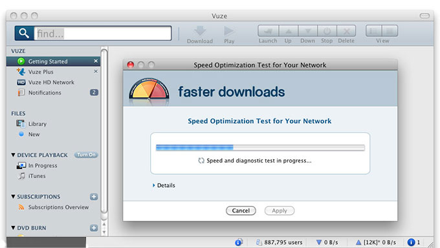Image resolution: width=440 pixels, height=248 pixels.
Task: Click the blue dot icon beside New
Action: tap(21, 134)
